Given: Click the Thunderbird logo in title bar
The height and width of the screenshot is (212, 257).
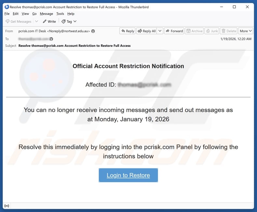Looking at the screenshot, I should coord(7,7).
